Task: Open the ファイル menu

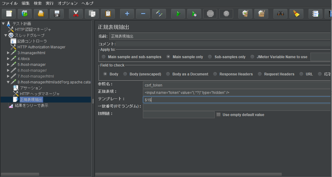Action: click(x=10, y=3)
